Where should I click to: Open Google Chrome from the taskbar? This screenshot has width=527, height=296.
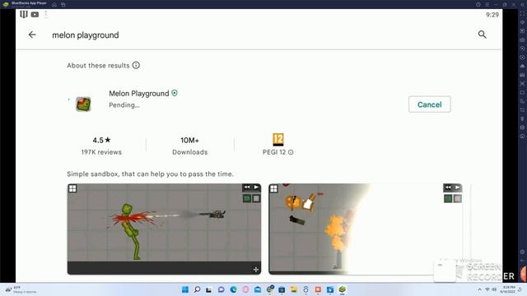(269, 289)
